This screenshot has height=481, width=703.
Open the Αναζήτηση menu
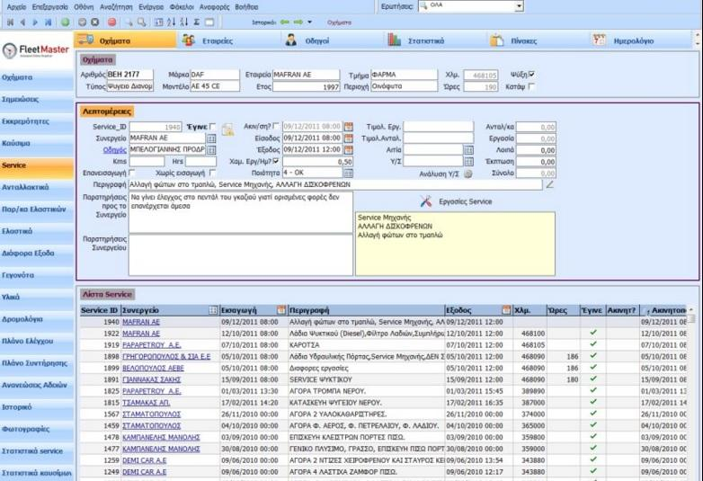pos(116,6)
